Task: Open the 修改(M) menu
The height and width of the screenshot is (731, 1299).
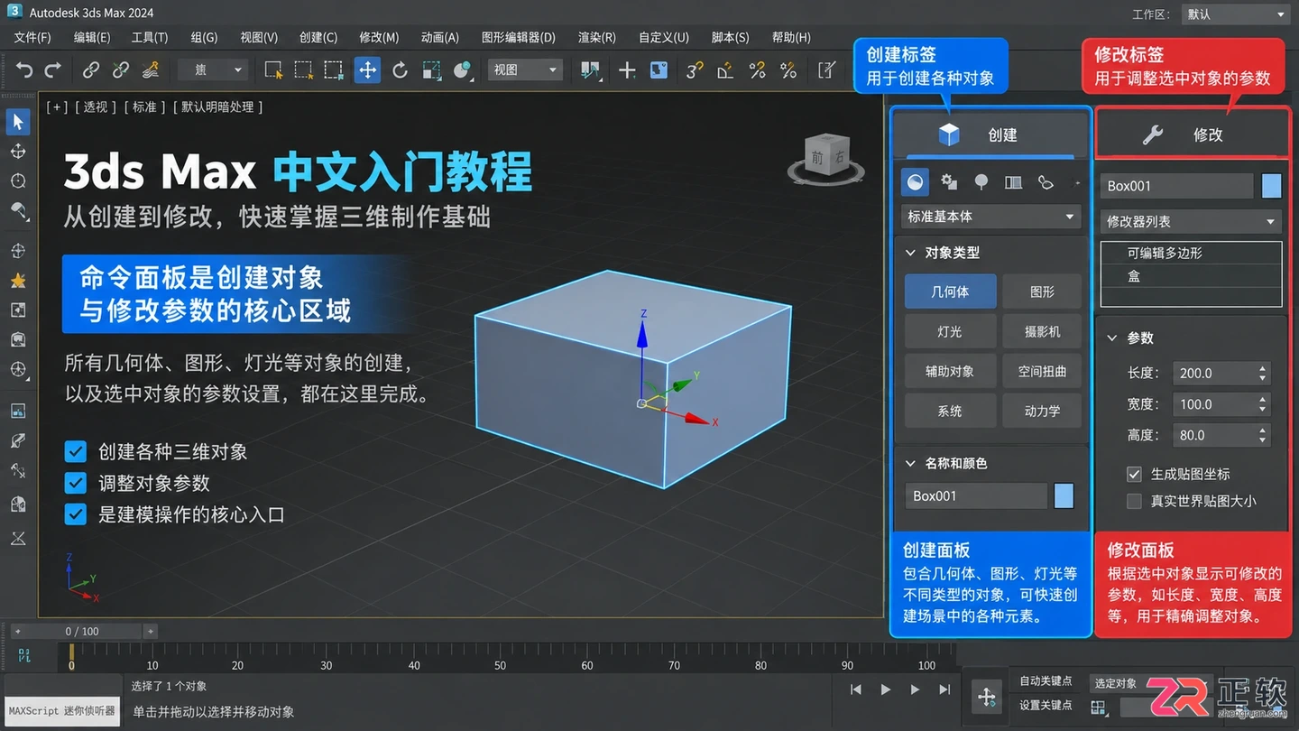Action: pyautogui.click(x=379, y=37)
